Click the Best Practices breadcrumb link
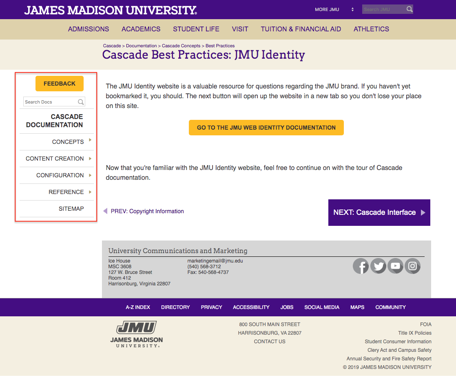 [x=220, y=46]
